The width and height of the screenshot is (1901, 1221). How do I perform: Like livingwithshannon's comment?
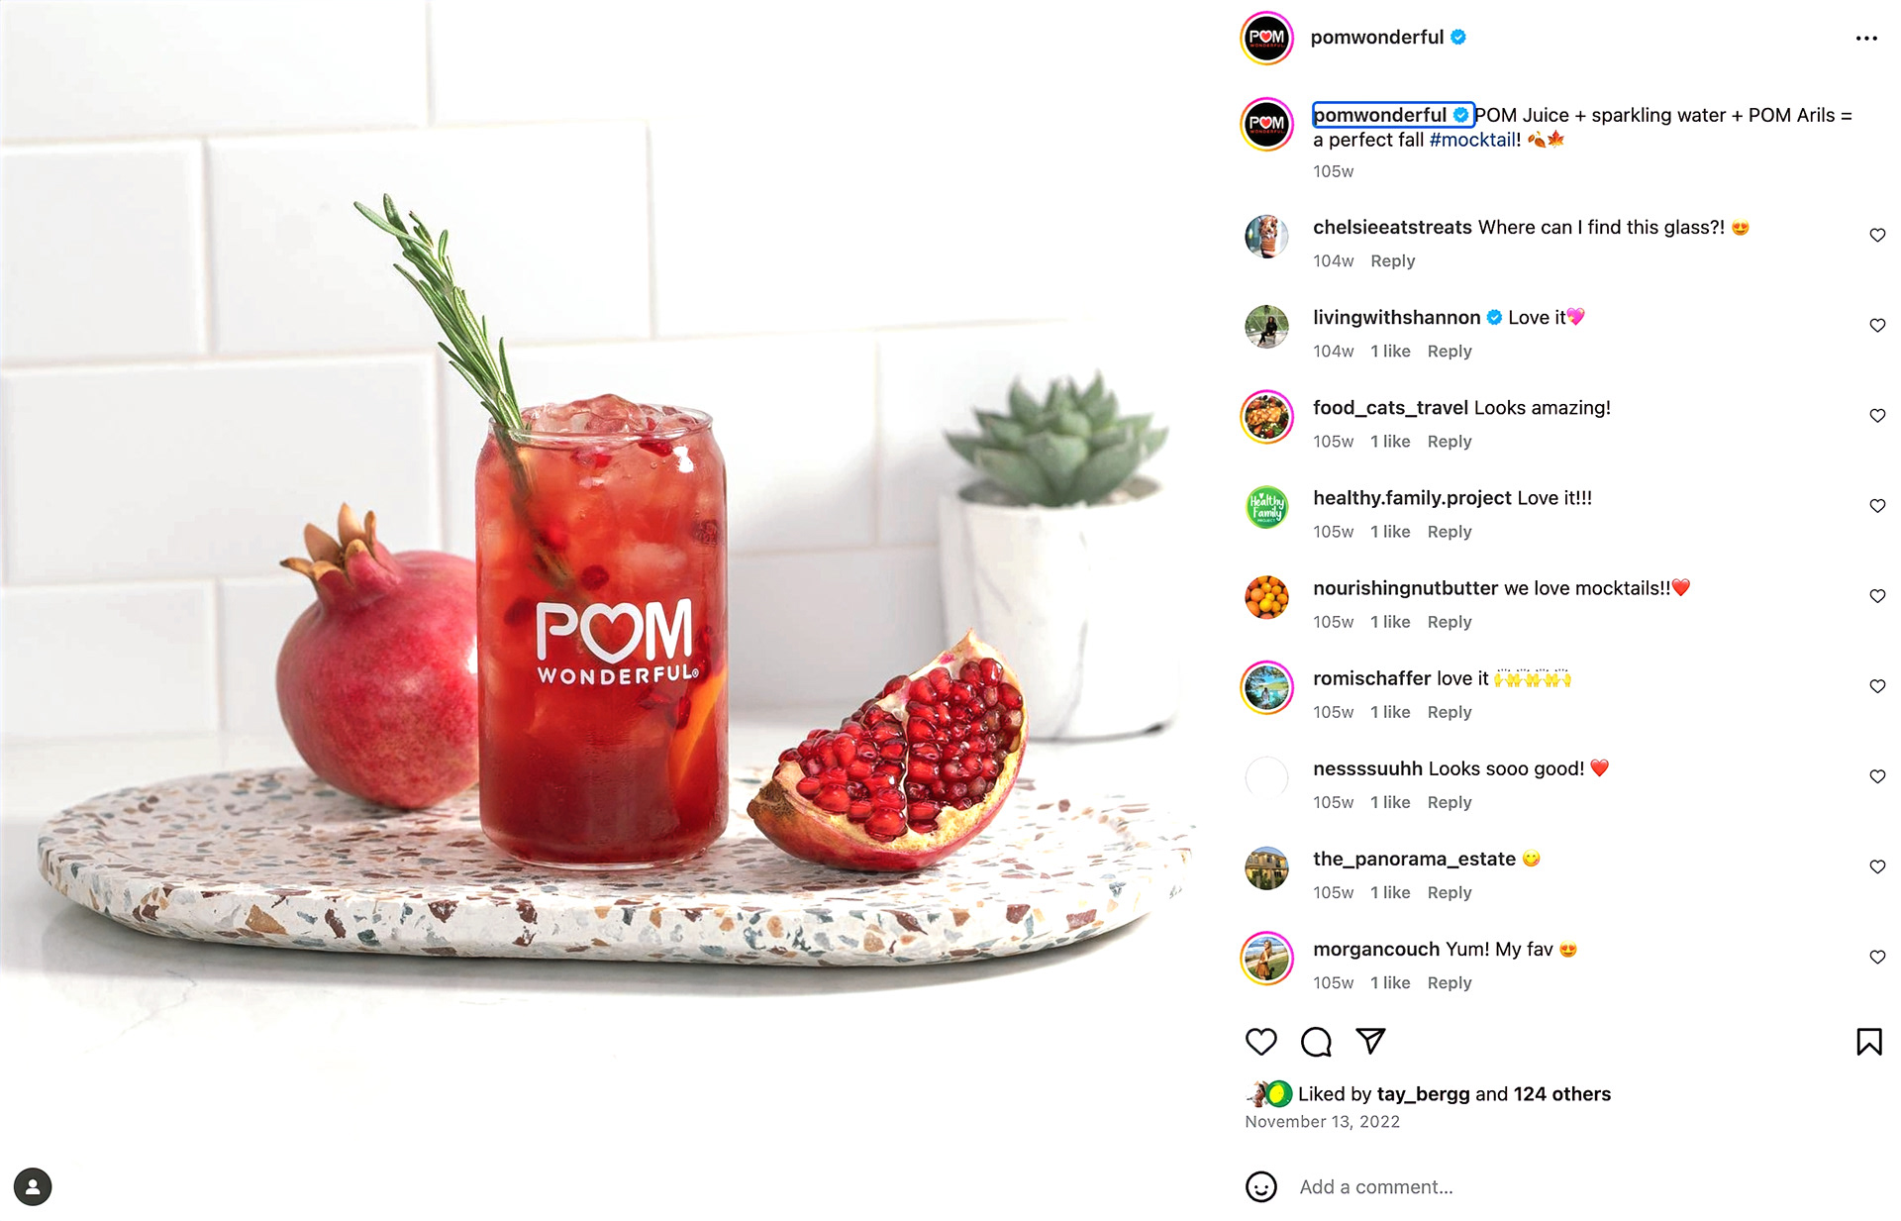(1877, 326)
